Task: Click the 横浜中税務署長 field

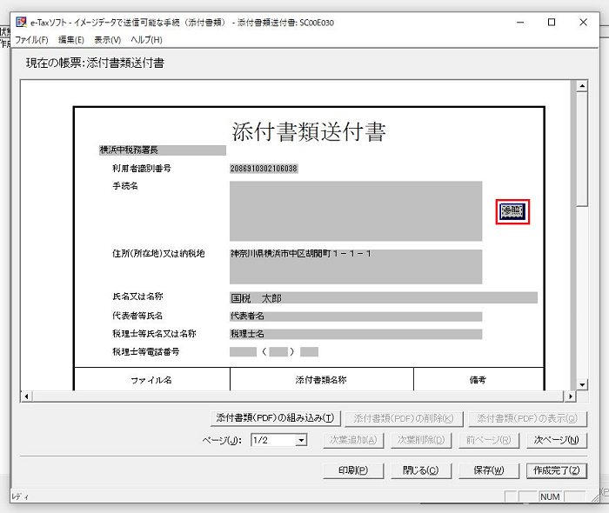Action: [x=163, y=150]
